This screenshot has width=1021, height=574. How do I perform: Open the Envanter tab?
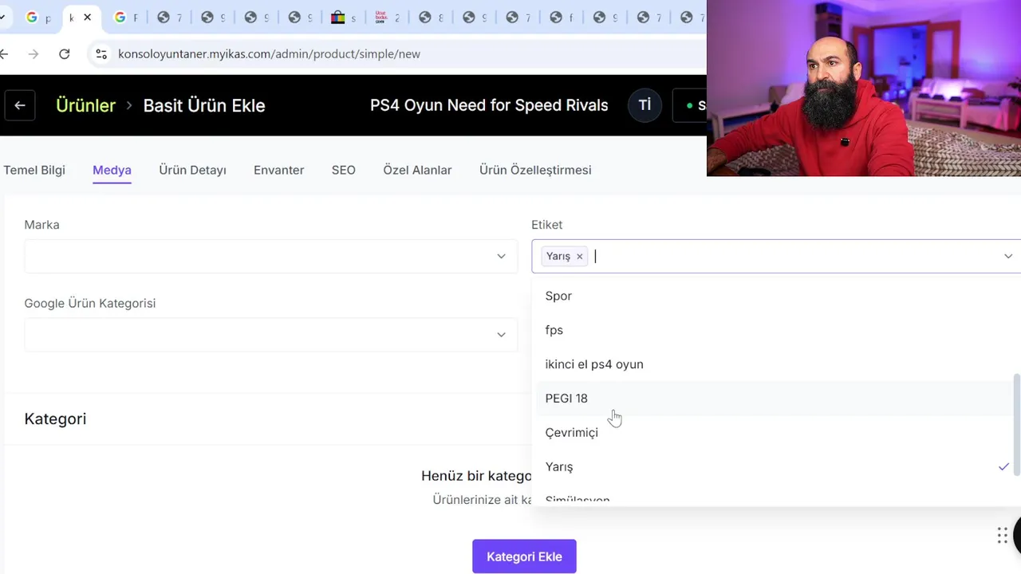pyautogui.click(x=278, y=170)
